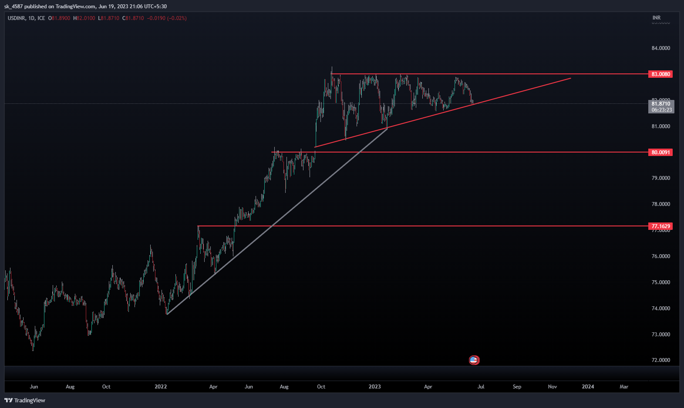Click the 72.0000 price axis value
Screen dimensions: 684x408
pyautogui.click(x=660, y=360)
